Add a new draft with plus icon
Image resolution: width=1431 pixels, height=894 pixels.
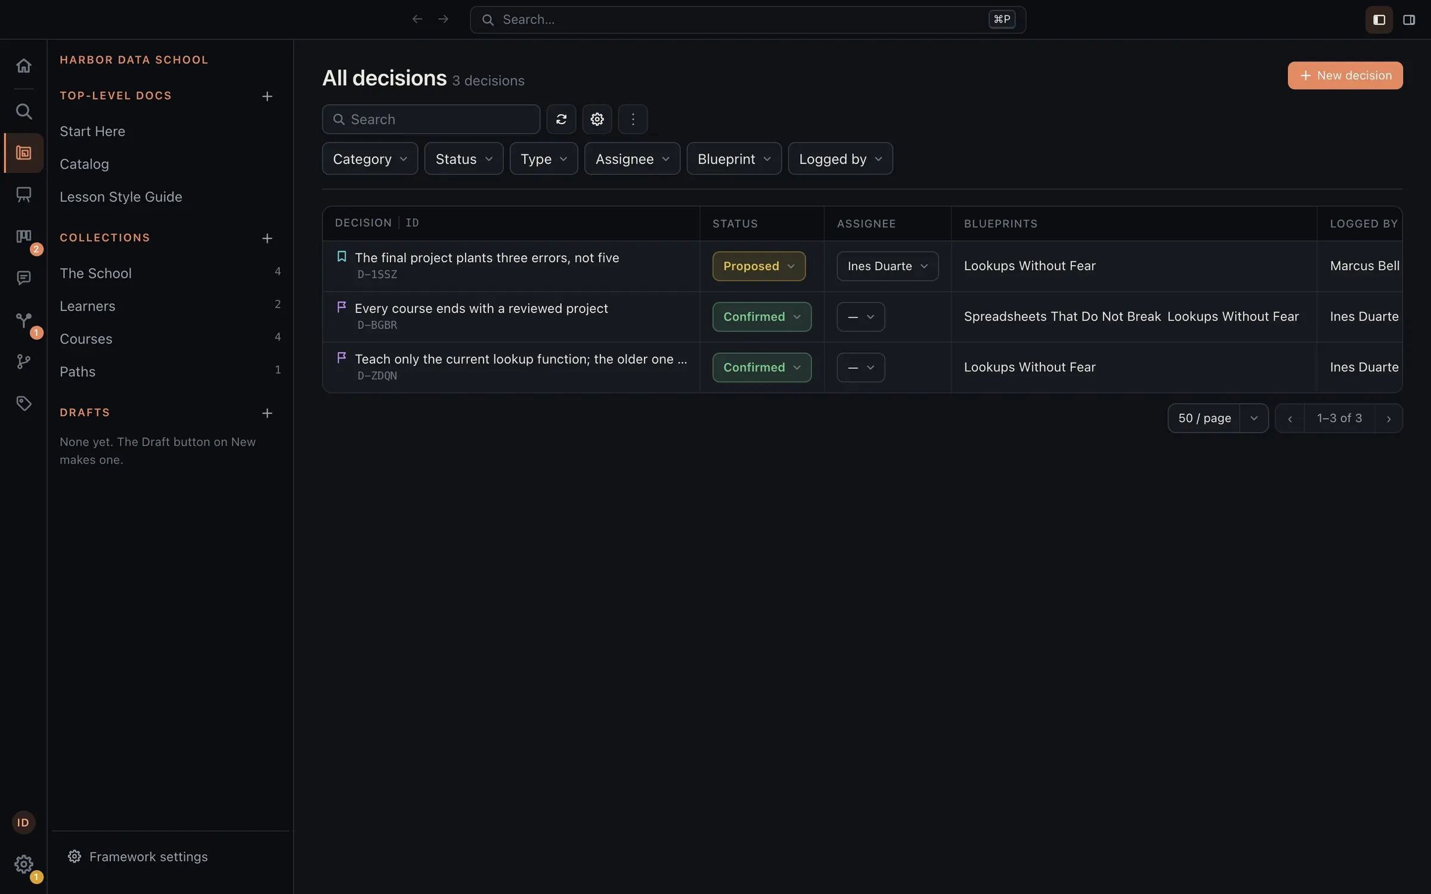[267, 413]
